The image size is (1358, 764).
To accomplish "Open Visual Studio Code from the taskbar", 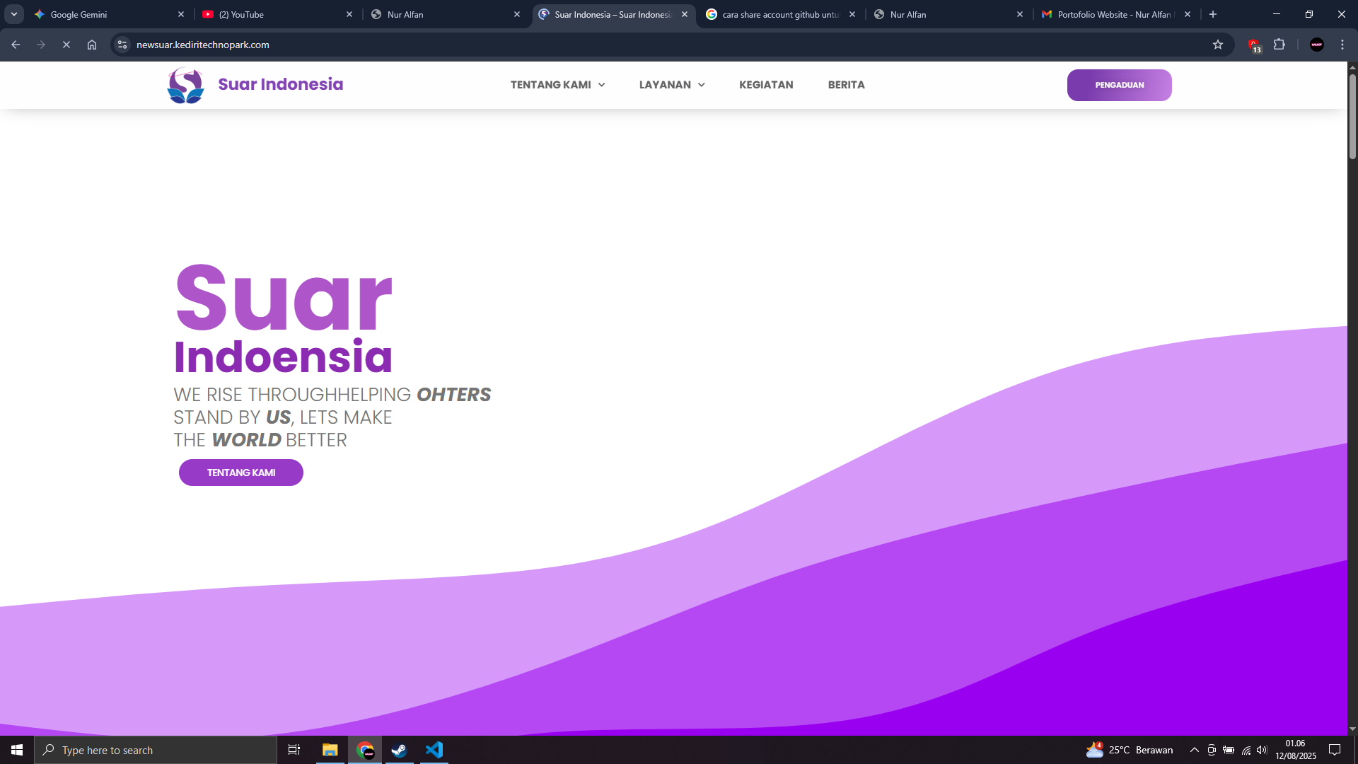I will pyautogui.click(x=434, y=750).
